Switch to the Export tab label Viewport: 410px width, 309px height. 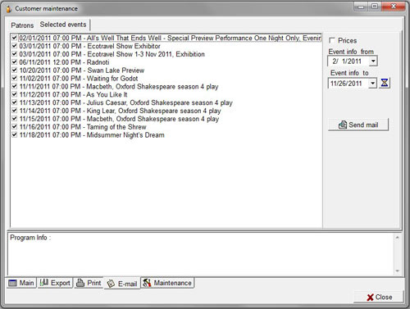click(x=61, y=283)
